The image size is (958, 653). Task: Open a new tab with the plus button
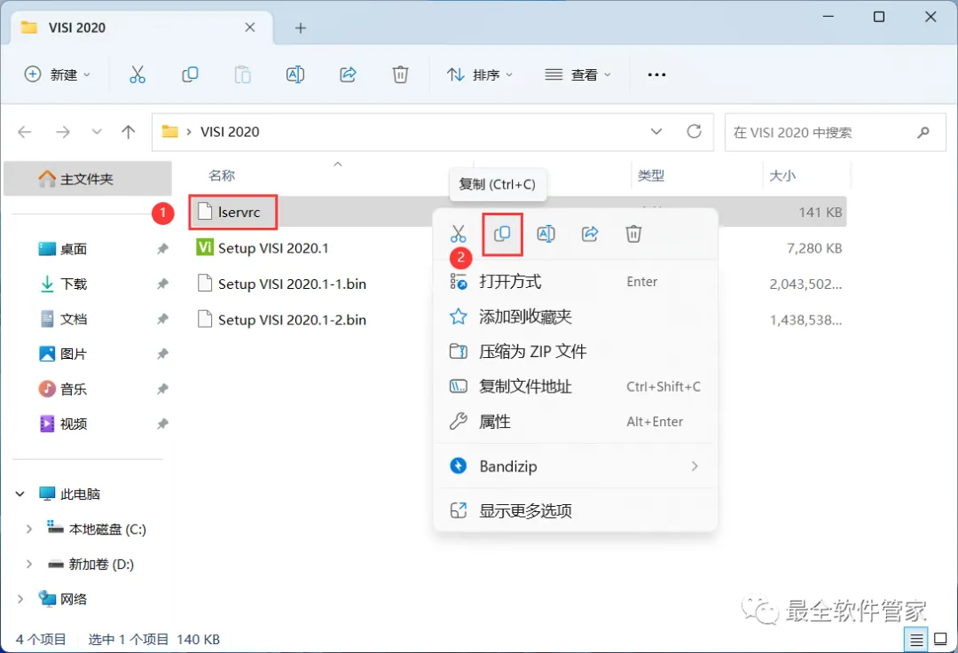[x=300, y=28]
